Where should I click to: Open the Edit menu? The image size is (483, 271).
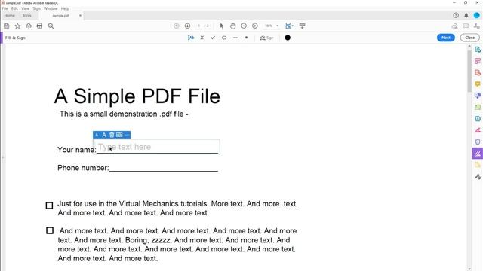point(14,8)
